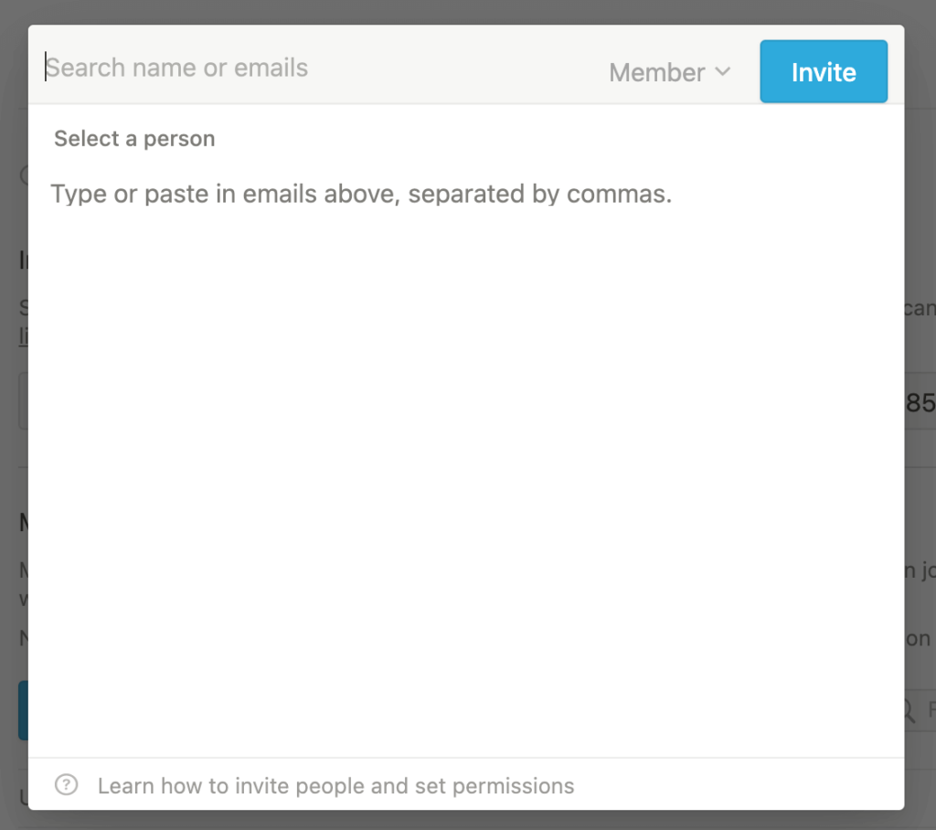Click the dimmed blue button behind dialog

[x=23, y=710]
